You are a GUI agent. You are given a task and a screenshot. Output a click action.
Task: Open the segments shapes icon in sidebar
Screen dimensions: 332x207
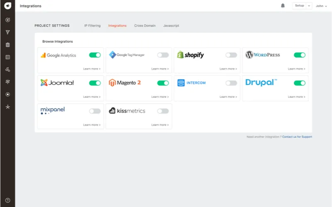pyautogui.click(x=7, y=69)
